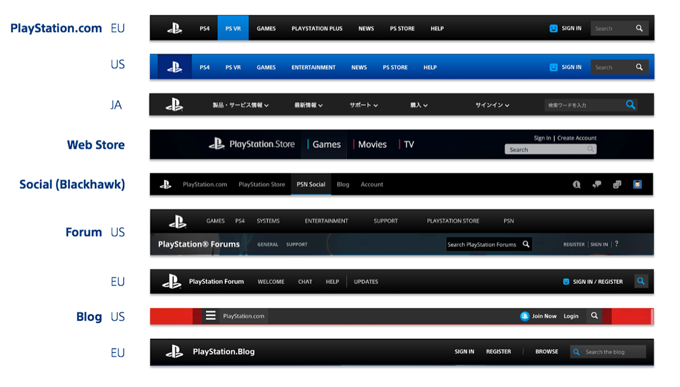Open PlayStation Store in the Social bar
680x387 pixels.
262,185
